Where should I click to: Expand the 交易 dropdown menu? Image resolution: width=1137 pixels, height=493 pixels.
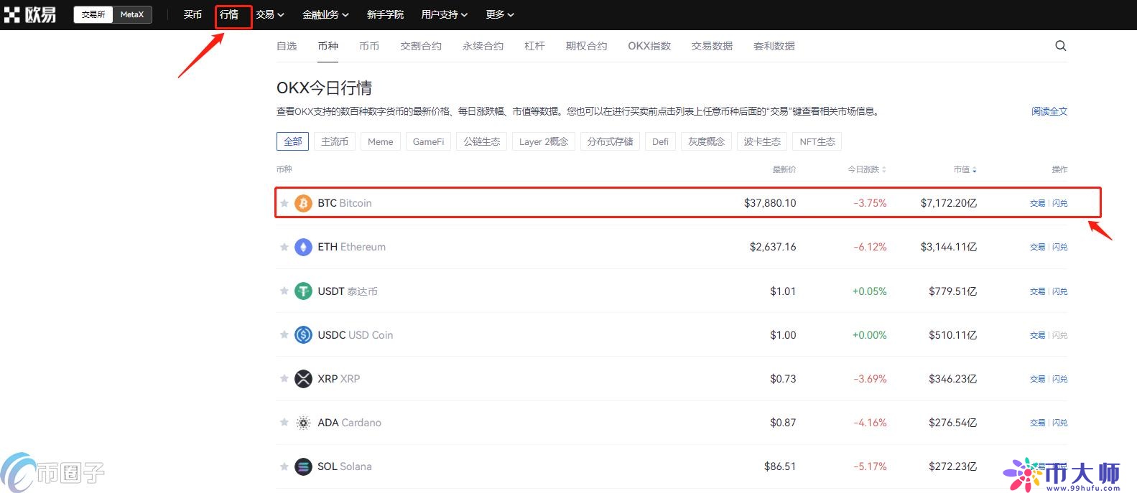pos(270,14)
